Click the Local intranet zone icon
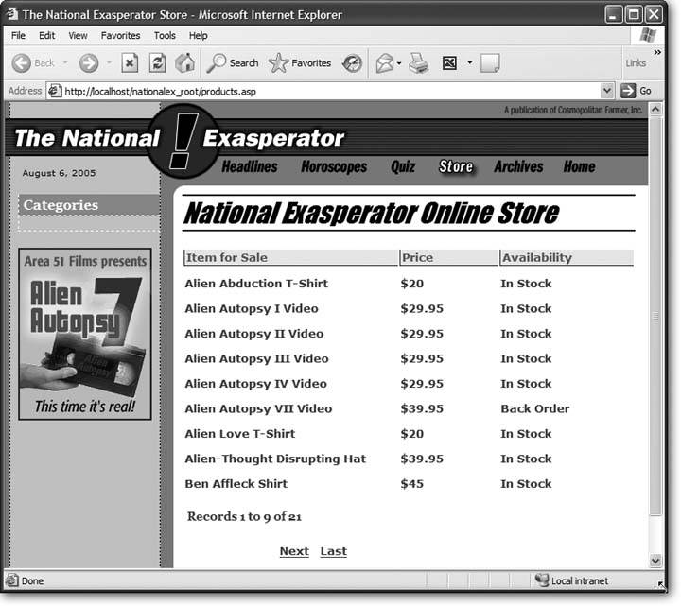 click(542, 580)
